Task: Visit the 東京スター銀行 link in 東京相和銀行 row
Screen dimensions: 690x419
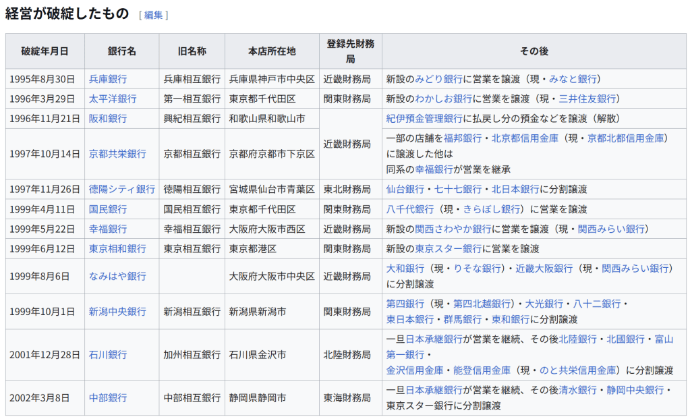Action: [x=448, y=249]
